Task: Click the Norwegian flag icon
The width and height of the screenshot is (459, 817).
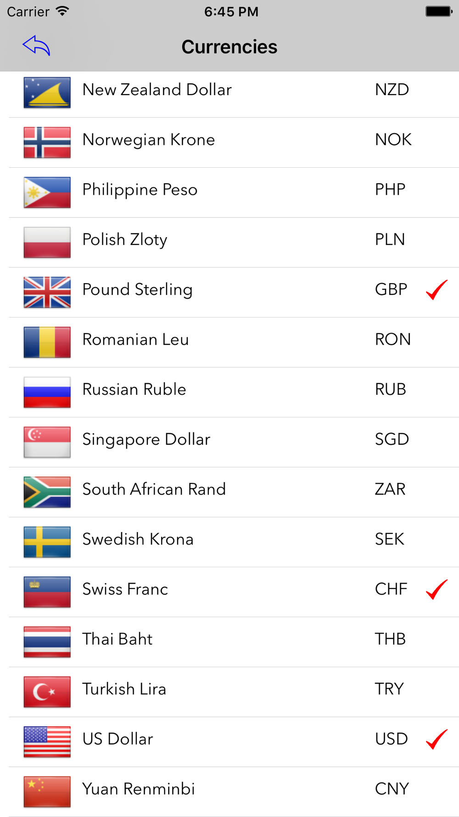Action: pyautogui.click(x=47, y=142)
